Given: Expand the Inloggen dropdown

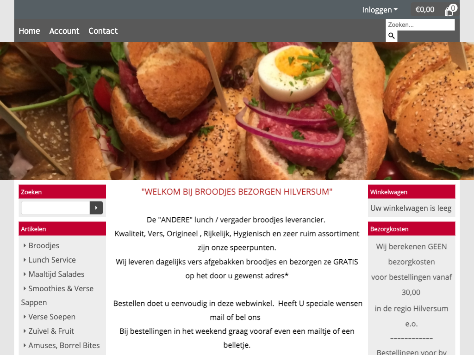Looking at the screenshot, I should click(380, 10).
